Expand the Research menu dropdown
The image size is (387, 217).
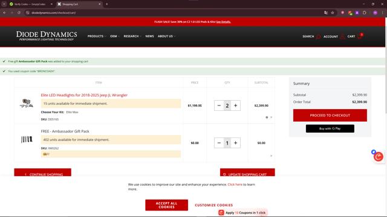(132, 36)
